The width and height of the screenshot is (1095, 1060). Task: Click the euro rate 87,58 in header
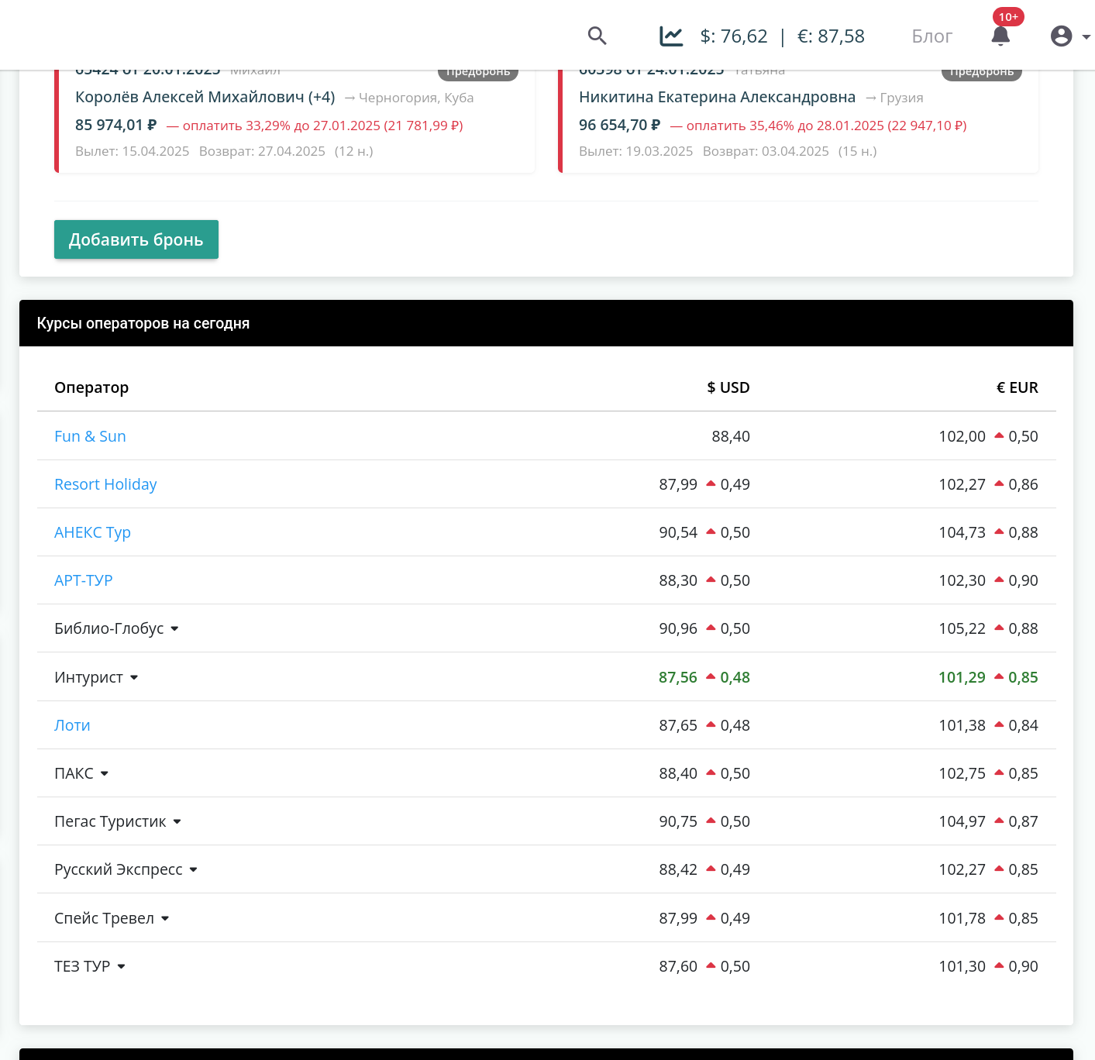(831, 36)
